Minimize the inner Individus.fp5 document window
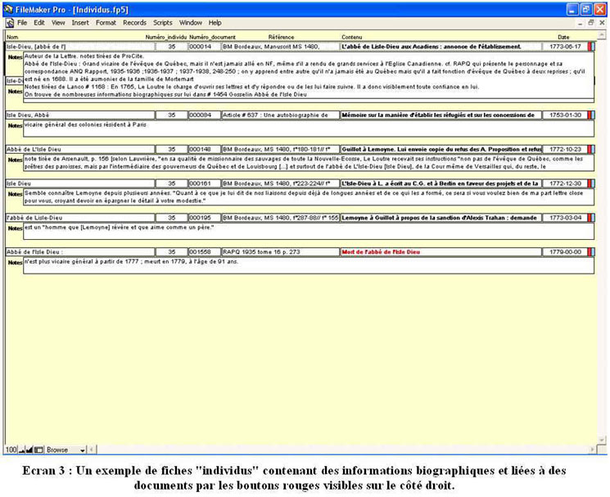The width and height of the screenshot is (610, 497). click(x=581, y=23)
